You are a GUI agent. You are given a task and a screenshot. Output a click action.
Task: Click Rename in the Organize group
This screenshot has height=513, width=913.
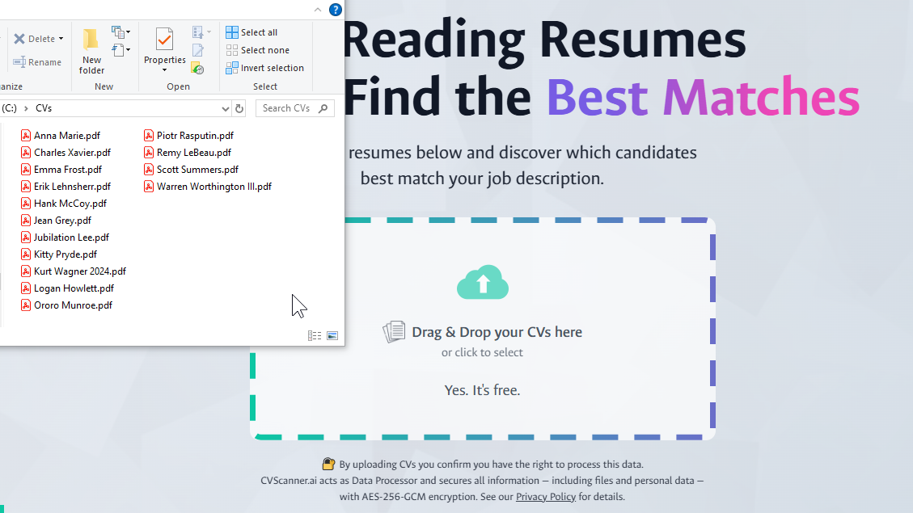point(37,62)
